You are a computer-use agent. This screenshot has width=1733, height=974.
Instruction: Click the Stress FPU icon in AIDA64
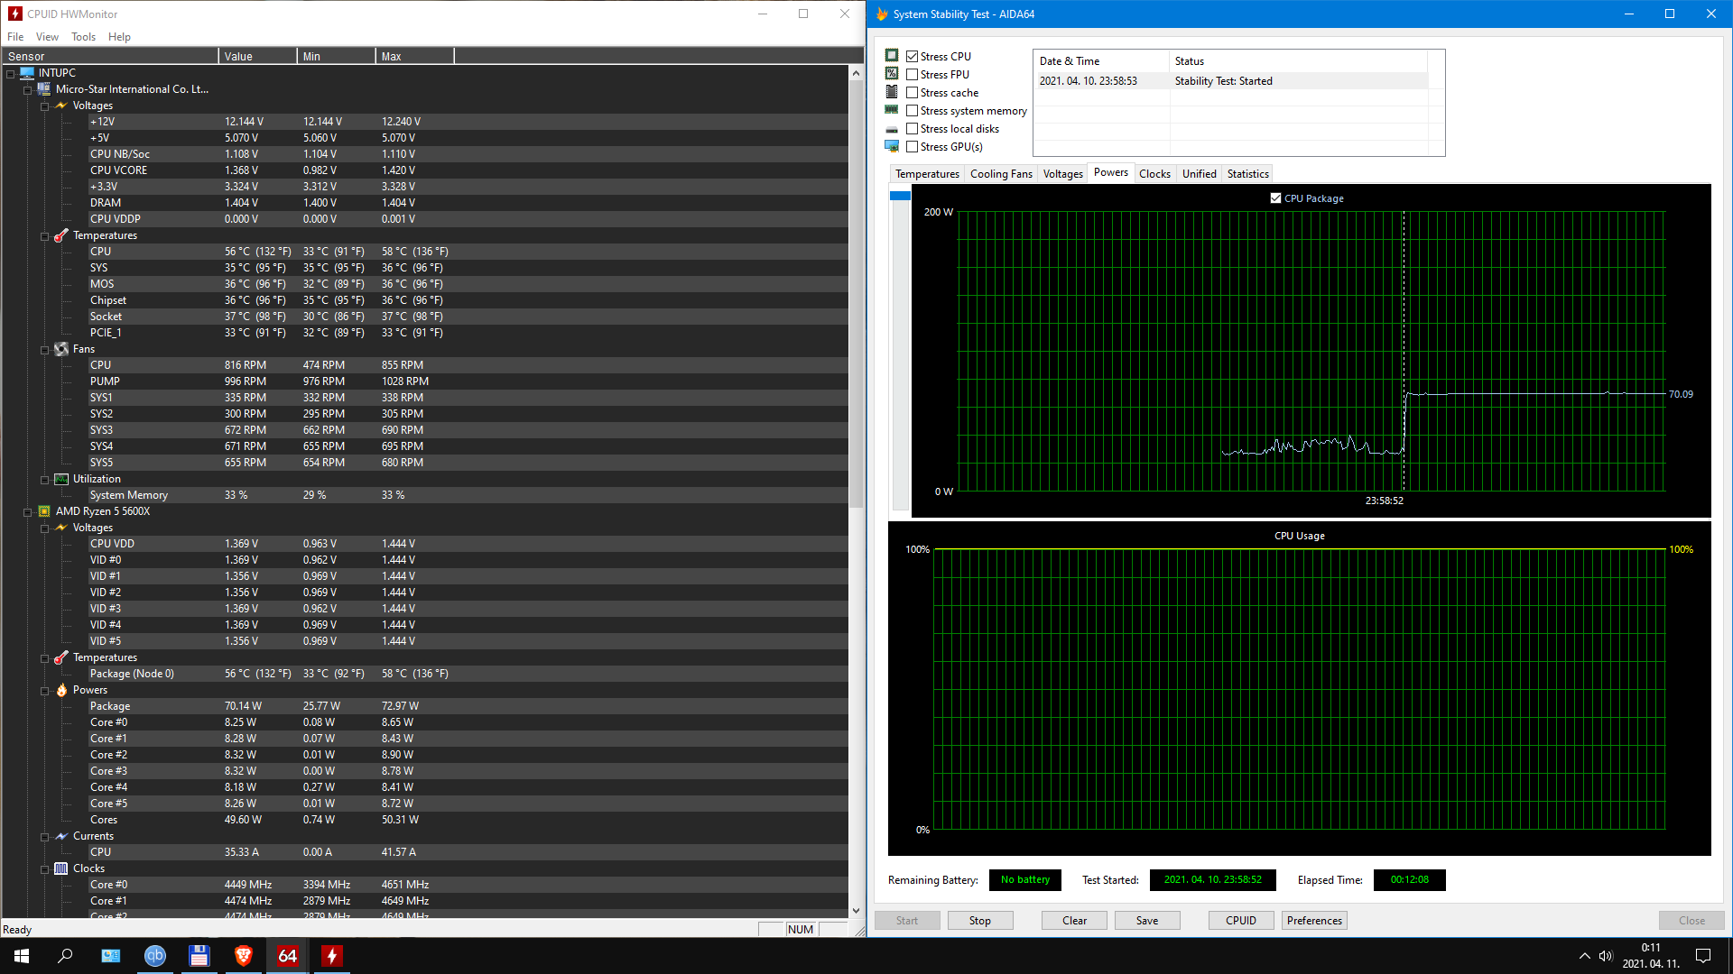(892, 74)
